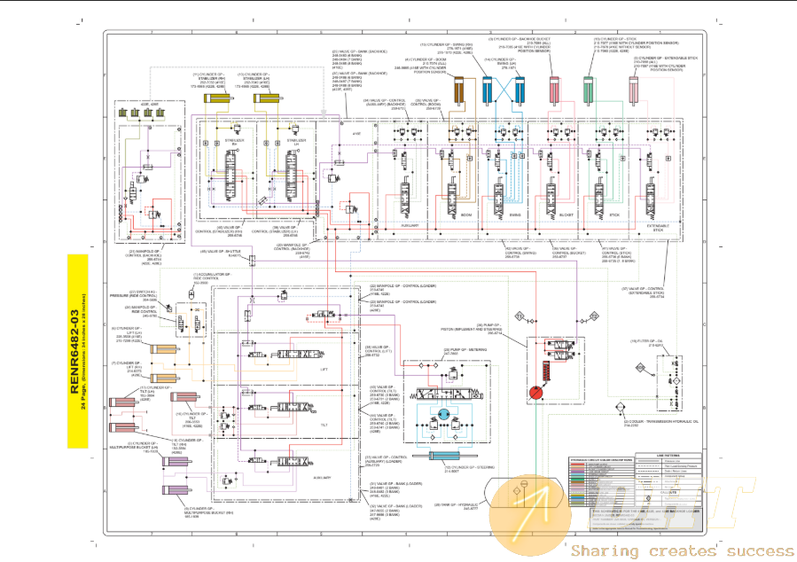Select the light pink extendable stick cylinder
This screenshot has height=562, width=797.
[x=633, y=91]
